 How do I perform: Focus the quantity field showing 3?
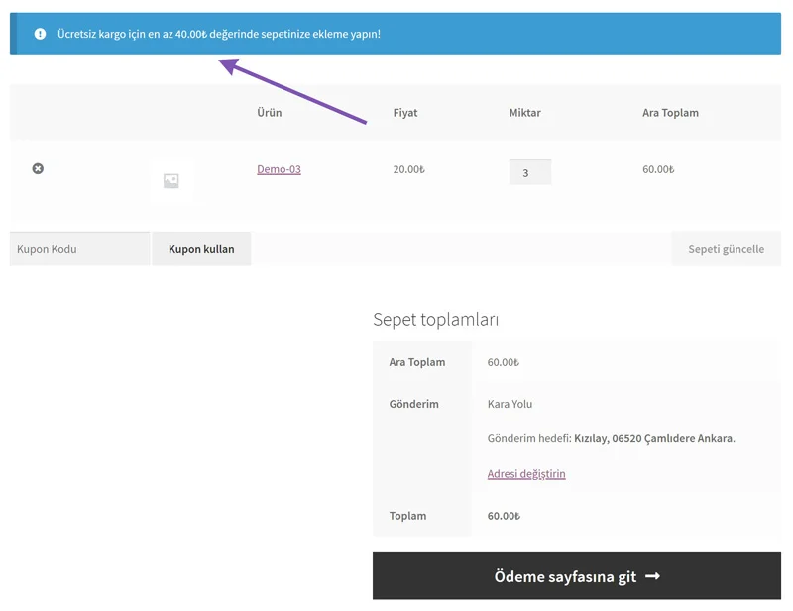pyautogui.click(x=529, y=173)
